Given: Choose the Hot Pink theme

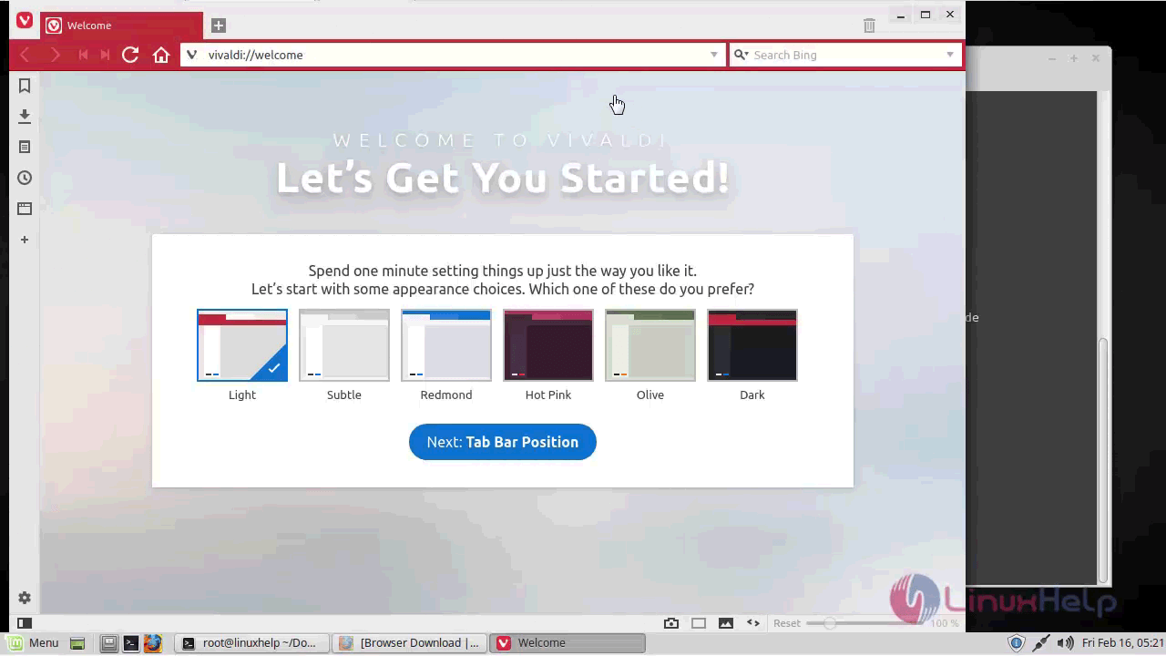Looking at the screenshot, I should point(548,345).
